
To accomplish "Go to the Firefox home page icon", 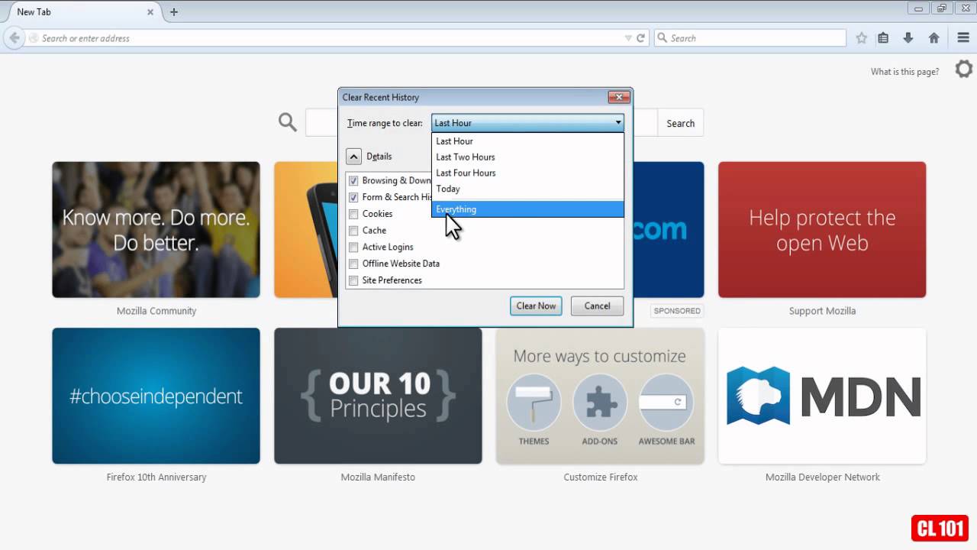I will 933,38.
